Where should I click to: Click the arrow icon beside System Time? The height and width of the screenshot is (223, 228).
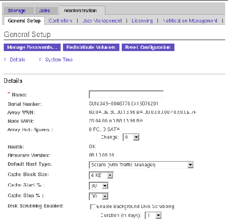pos(40,59)
